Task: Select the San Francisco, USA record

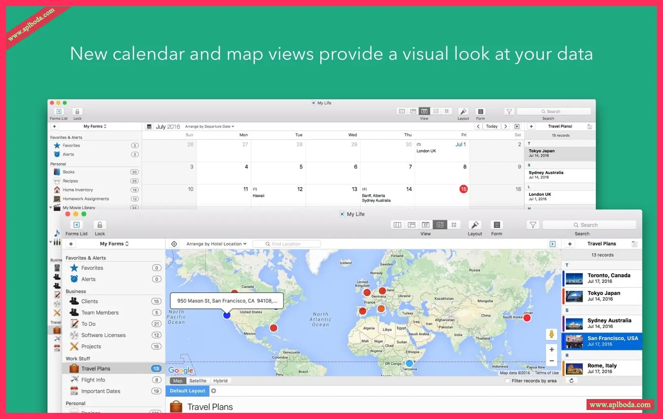Action: click(x=602, y=341)
